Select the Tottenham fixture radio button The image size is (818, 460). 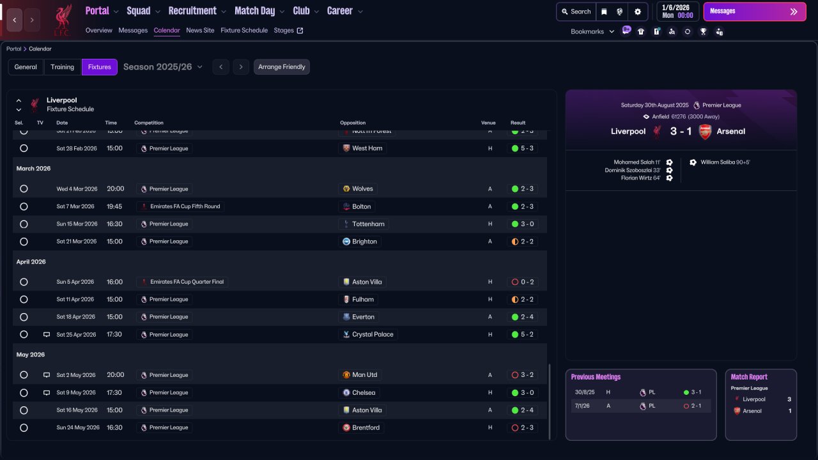24,224
